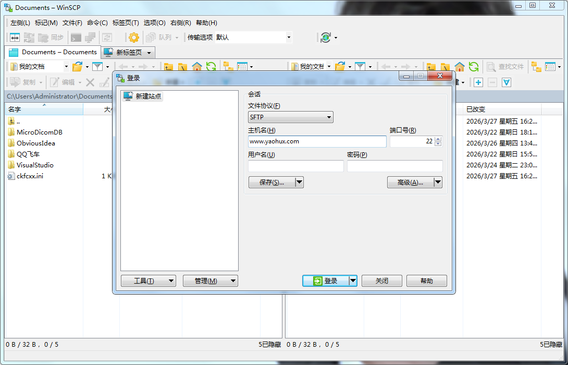Viewport: 568px width, 365px height.
Task: Click the compare directories icon in main toolbar
Action: click(15, 38)
